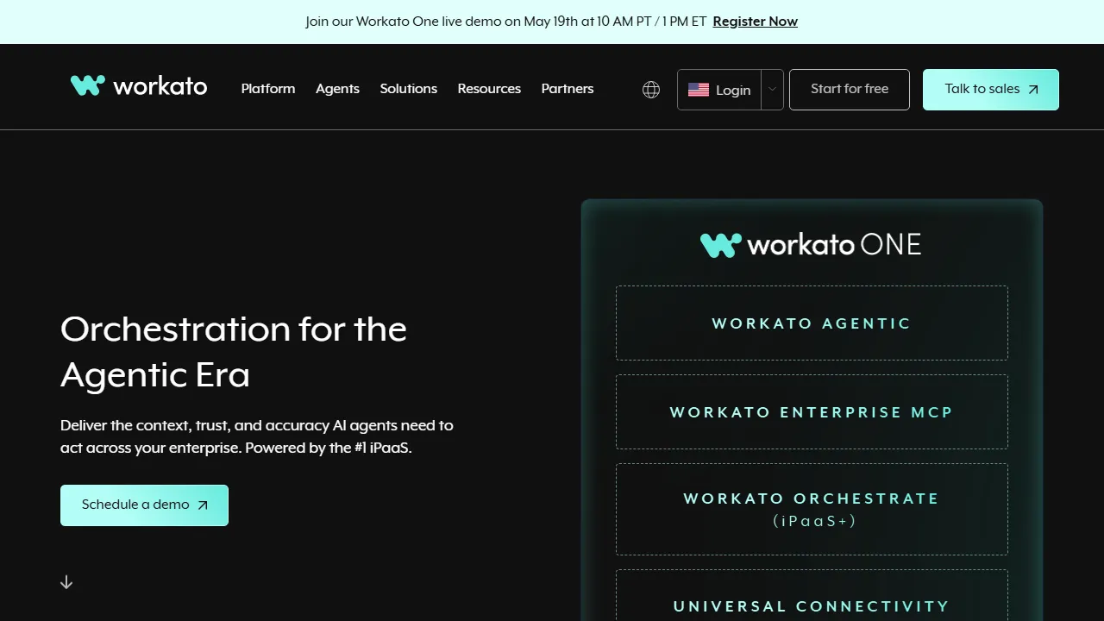1104x621 pixels.
Task: Select the Workato Enterprise MCP card
Action: [812, 412]
